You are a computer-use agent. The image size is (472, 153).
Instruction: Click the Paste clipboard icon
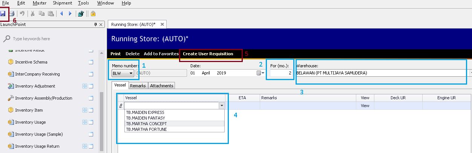[51, 14]
